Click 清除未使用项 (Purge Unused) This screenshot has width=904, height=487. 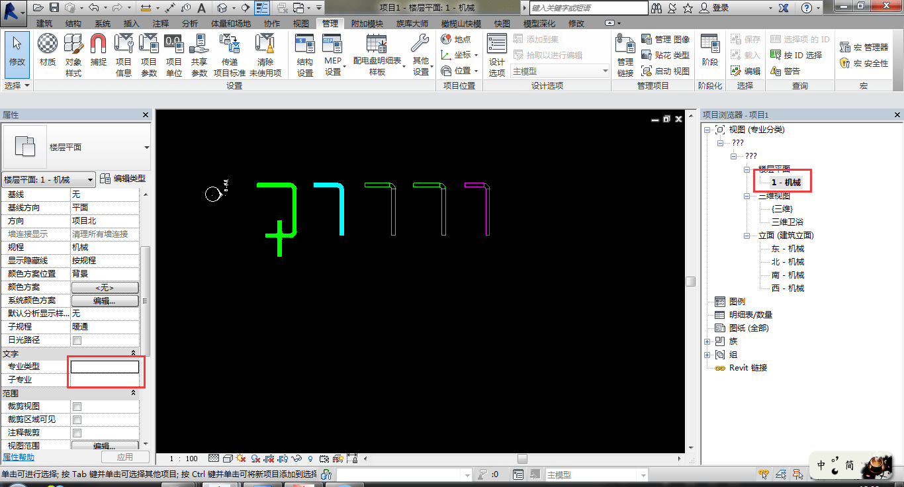click(x=265, y=55)
